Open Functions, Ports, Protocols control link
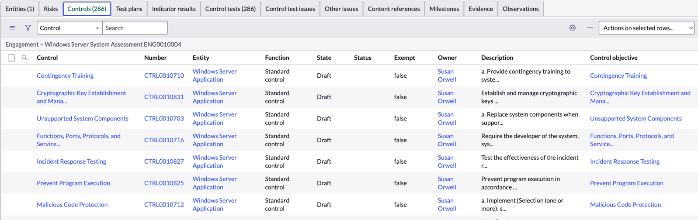Image resolution: width=698 pixels, height=220 pixels. (79, 140)
